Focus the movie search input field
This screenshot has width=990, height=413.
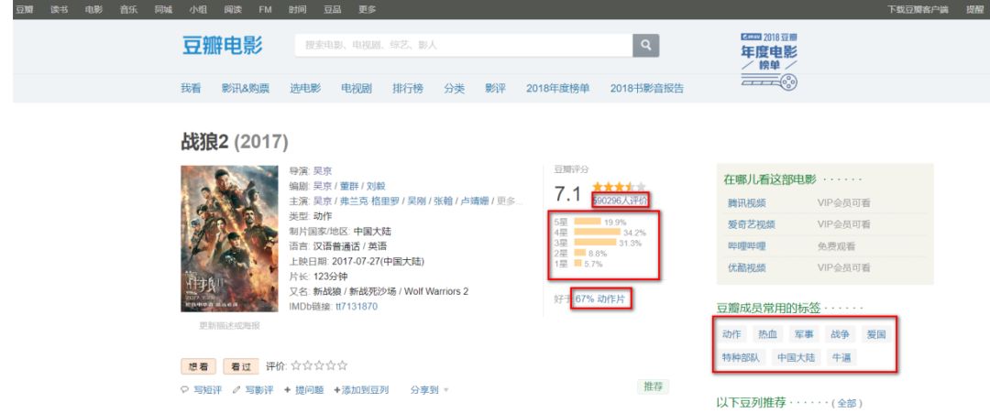464,46
